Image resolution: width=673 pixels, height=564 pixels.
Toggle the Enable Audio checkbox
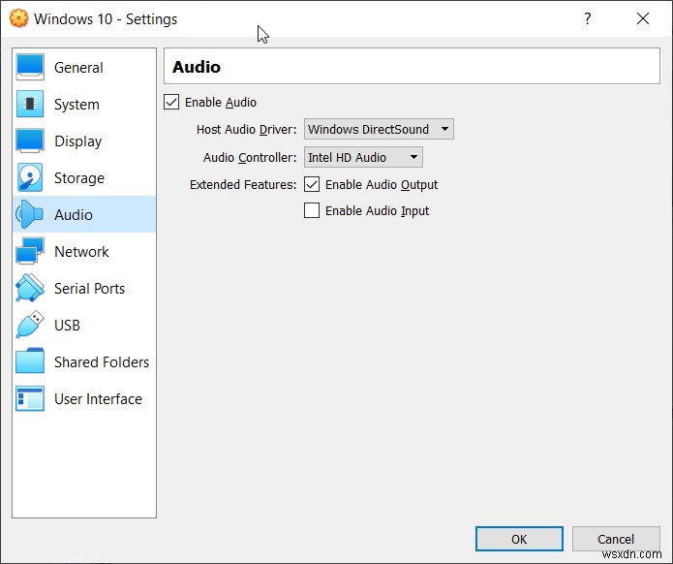[171, 102]
